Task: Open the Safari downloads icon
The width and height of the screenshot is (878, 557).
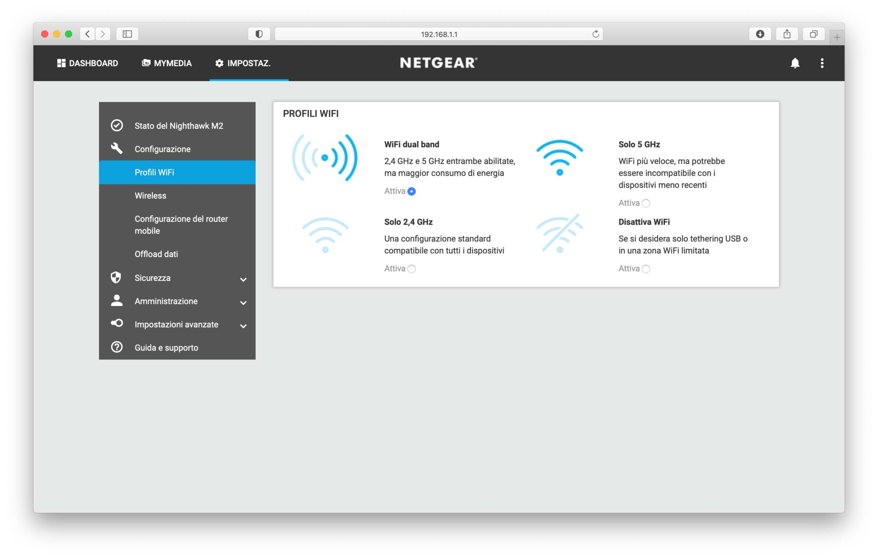Action: tap(760, 34)
